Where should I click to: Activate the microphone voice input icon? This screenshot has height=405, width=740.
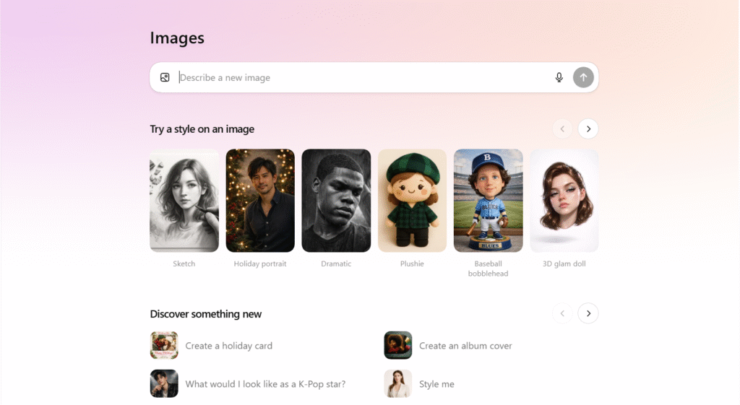click(559, 77)
